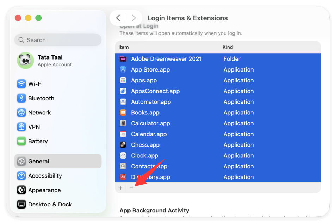The height and width of the screenshot is (223, 336).
Task: Click the Calculator.app icon
Action: pyautogui.click(x=123, y=123)
